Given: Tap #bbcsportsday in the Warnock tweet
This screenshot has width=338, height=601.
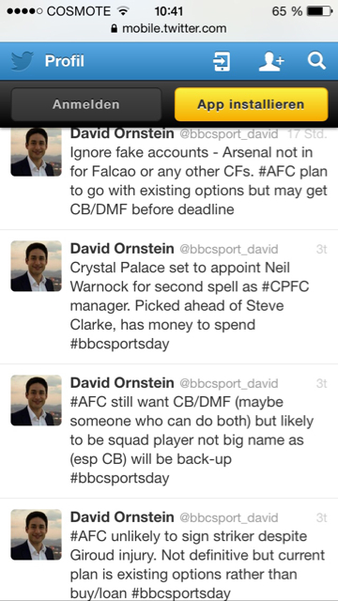Looking at the screenshot, I should click(x=119, y=344).
